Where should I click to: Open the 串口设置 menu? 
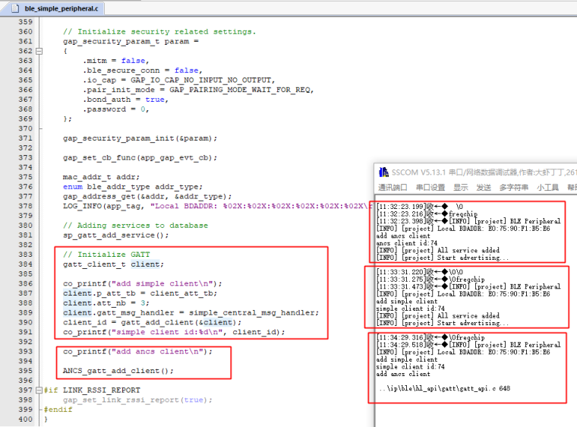click(430, 188)
